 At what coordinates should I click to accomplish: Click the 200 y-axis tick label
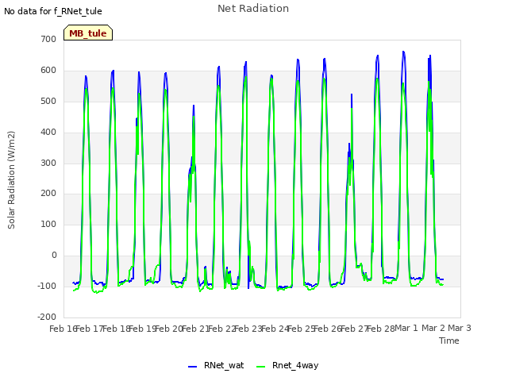(x=48, y=194)
